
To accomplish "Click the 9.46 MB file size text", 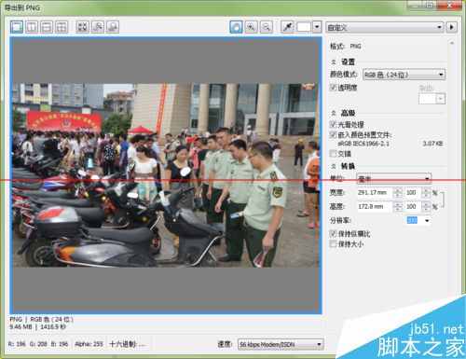I will [x=21, y=326].
